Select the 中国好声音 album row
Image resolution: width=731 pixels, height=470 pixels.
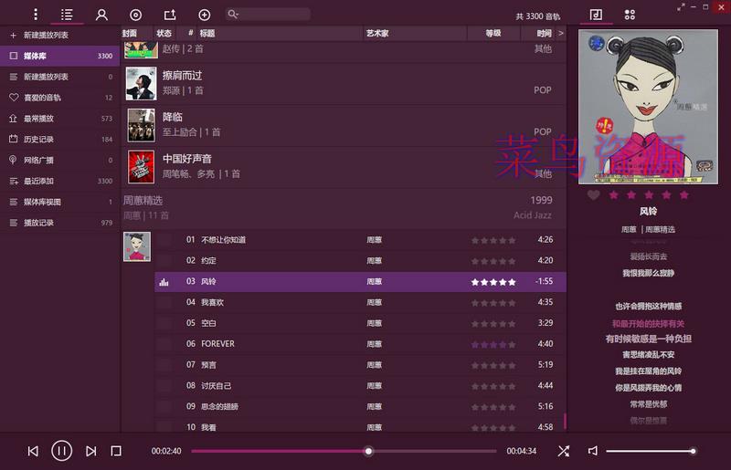point(344,167)
